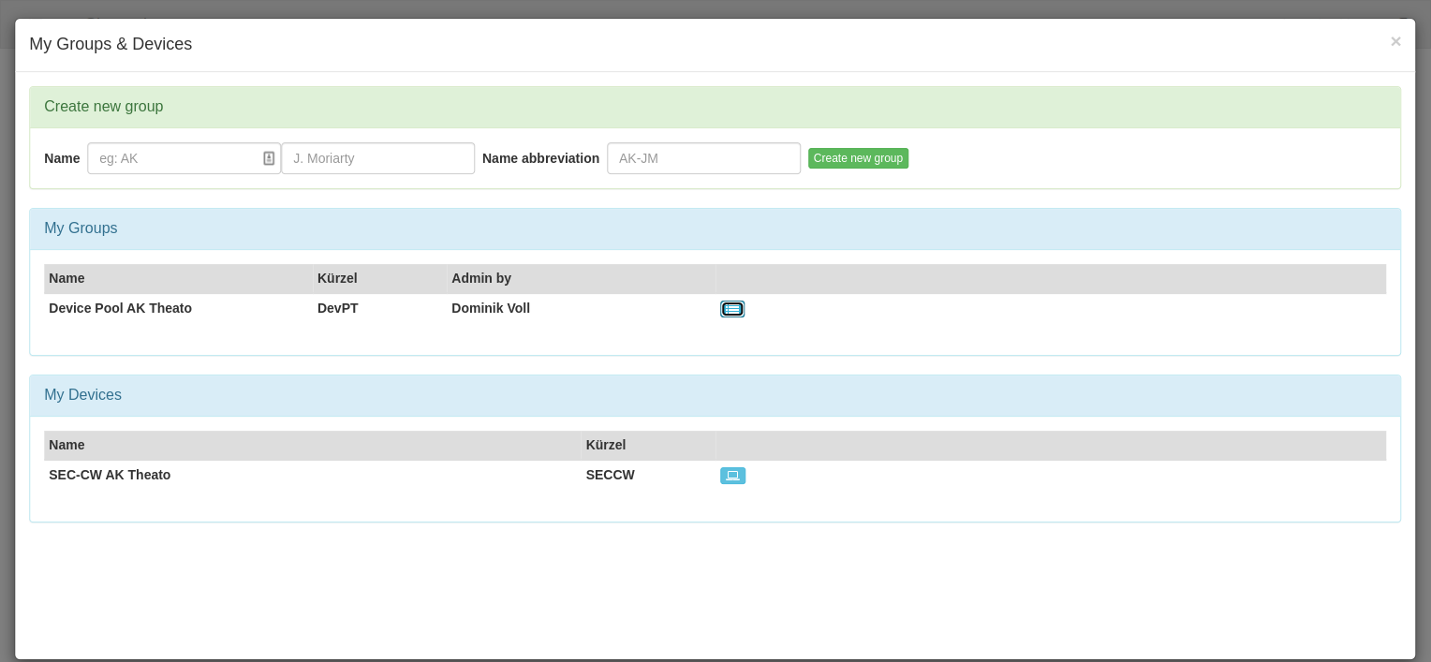Click admin name Dominik Voll
The width and height of the screenshot is (1431, 662).
491,308
